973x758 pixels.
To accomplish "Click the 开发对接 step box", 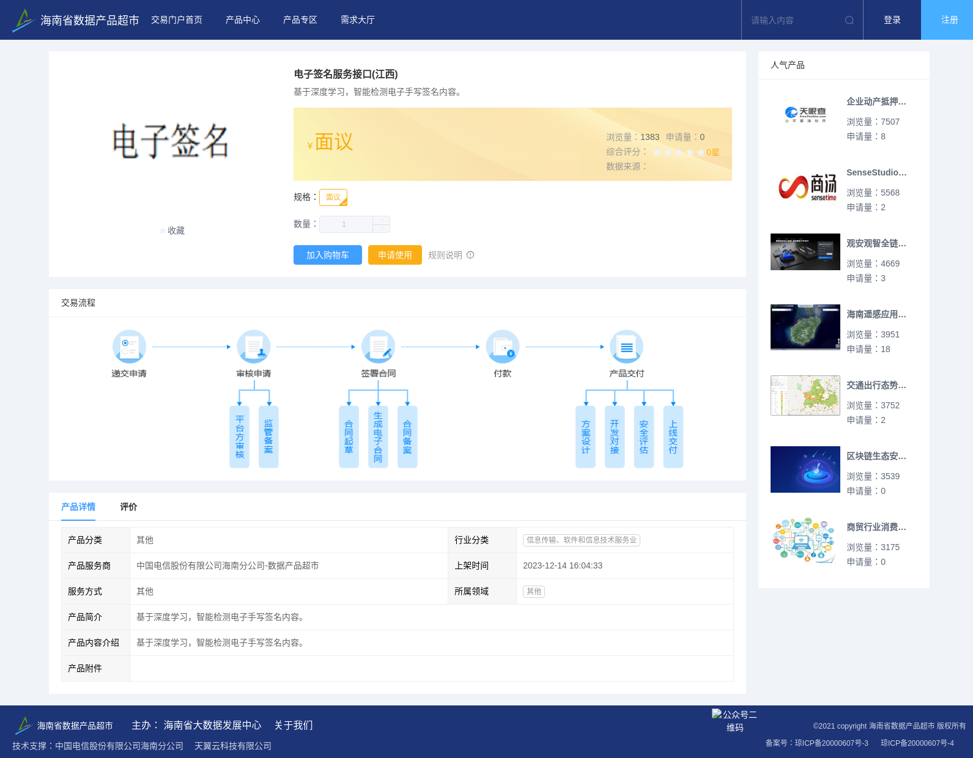I will pyautogui.click(x=615, y=437).
